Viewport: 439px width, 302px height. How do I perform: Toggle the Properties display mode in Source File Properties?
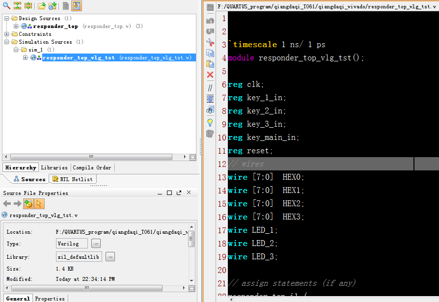pyautogui.click(x=28, y=203)
